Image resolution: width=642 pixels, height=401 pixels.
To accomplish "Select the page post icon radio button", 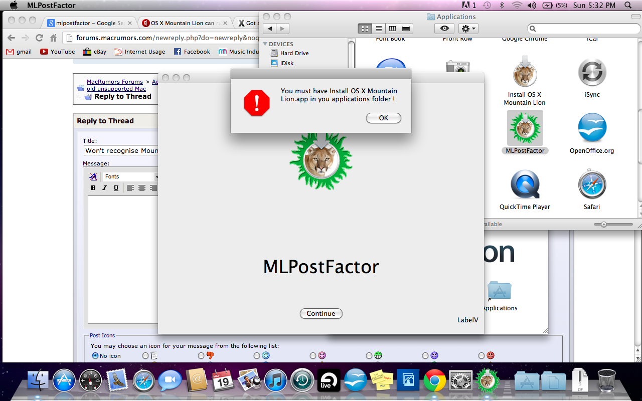I will pyautogui.click(x=145, y=356).
